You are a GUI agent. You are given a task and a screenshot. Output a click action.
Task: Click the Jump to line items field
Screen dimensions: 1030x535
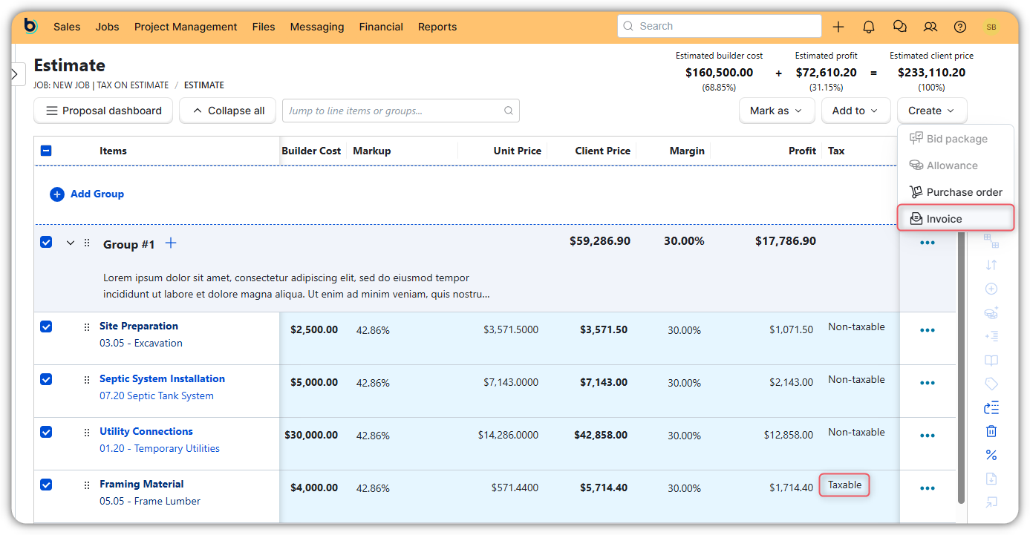click(401, 111)
